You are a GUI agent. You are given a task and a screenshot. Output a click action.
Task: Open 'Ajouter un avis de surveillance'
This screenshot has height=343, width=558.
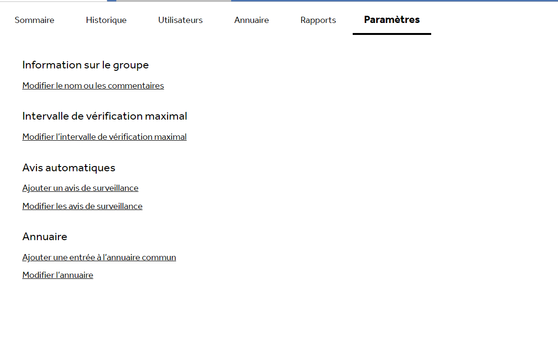80,188
